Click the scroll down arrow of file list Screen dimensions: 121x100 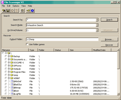point(118,94)
